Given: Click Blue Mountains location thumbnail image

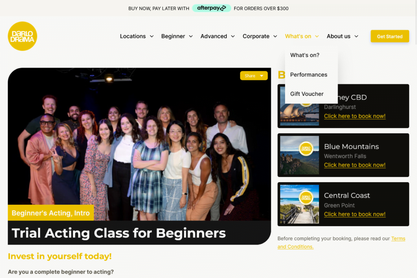Looking at the screenshot, I should click(299, 155).
